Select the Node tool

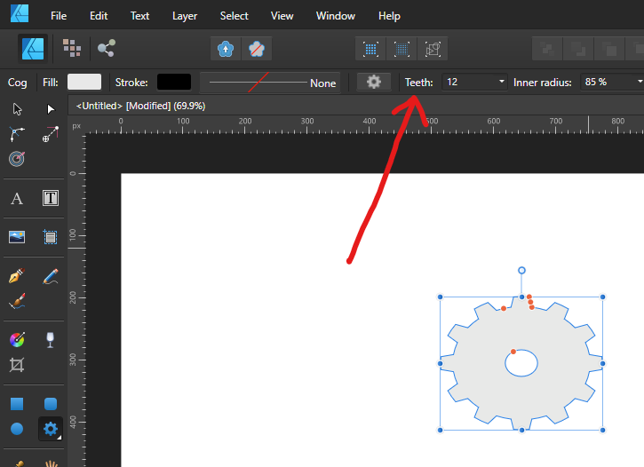coord(50,109)
